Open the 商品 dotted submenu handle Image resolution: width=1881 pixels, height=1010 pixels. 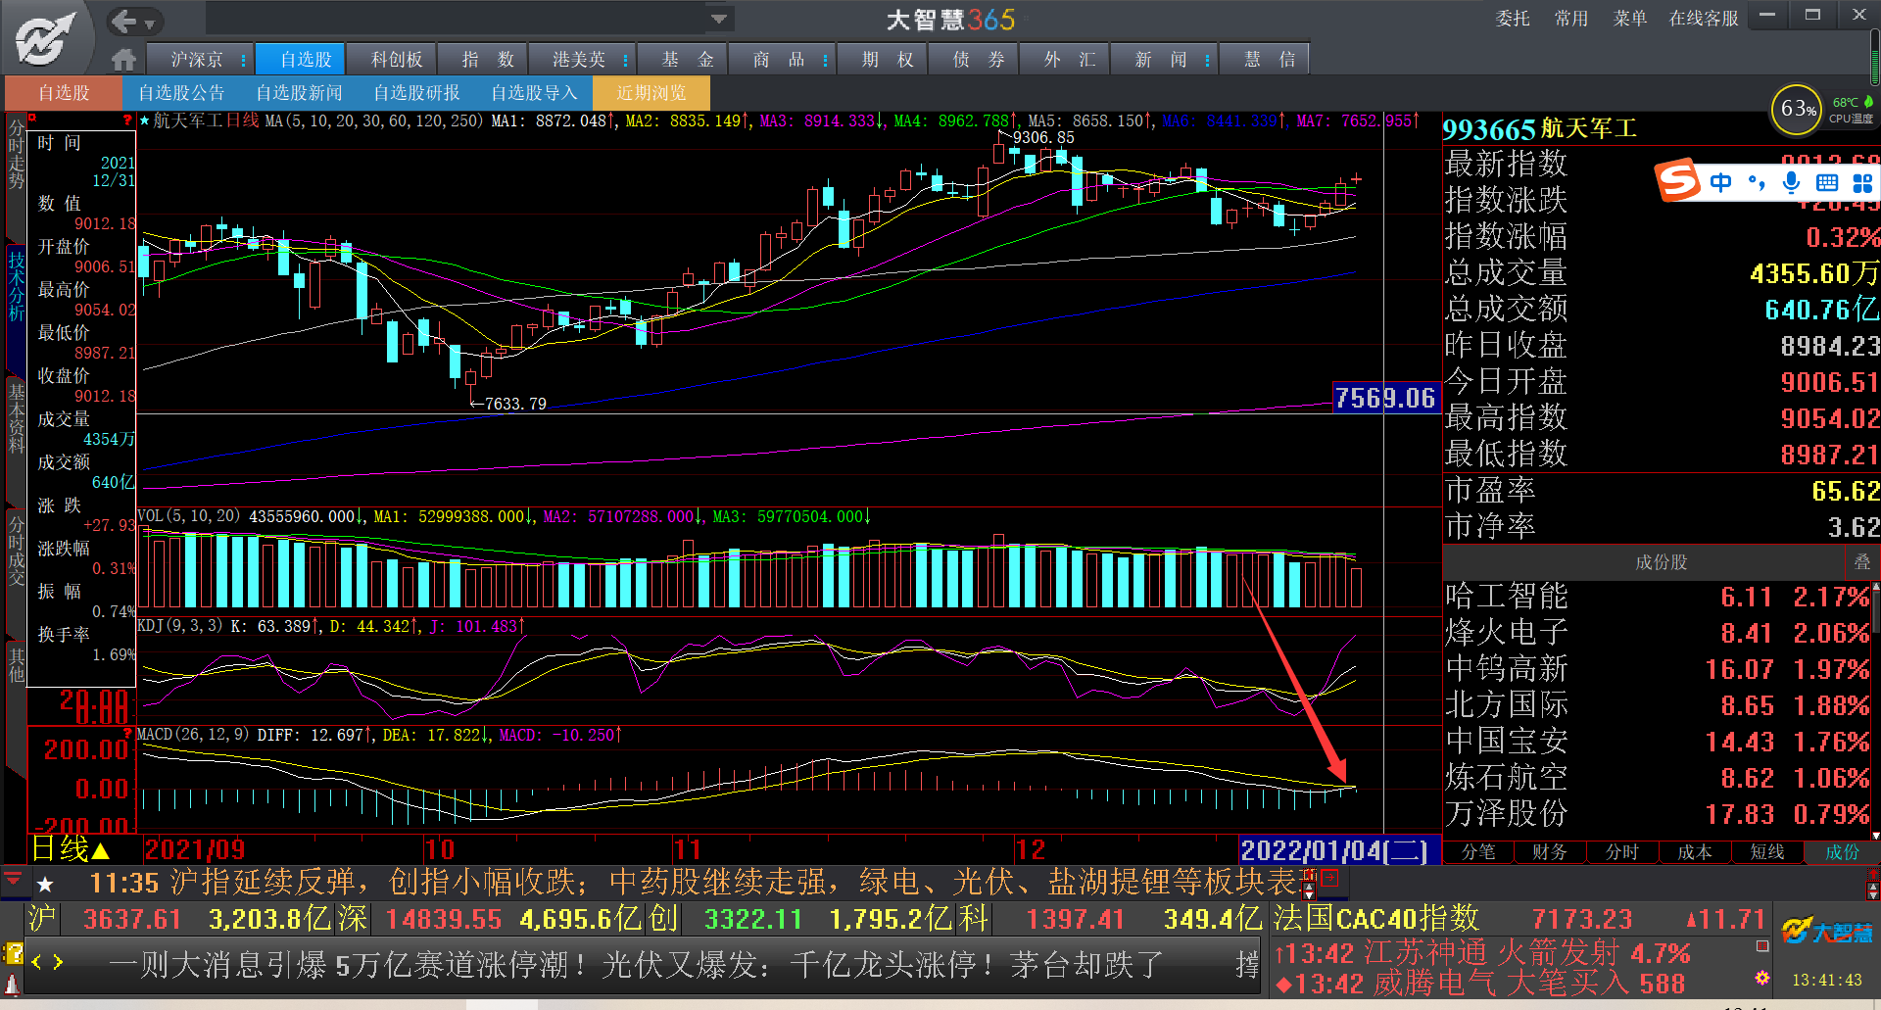tap(825, 60)
